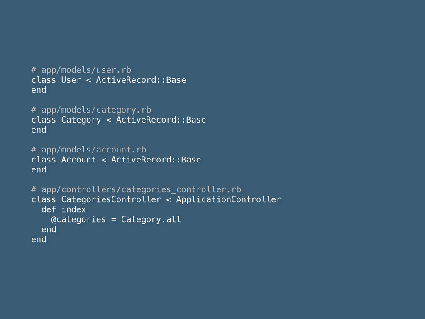Screen dimensions: 425x319
Task: Click ActiveRecord::Base on the Category line
Action: (161, 120)
